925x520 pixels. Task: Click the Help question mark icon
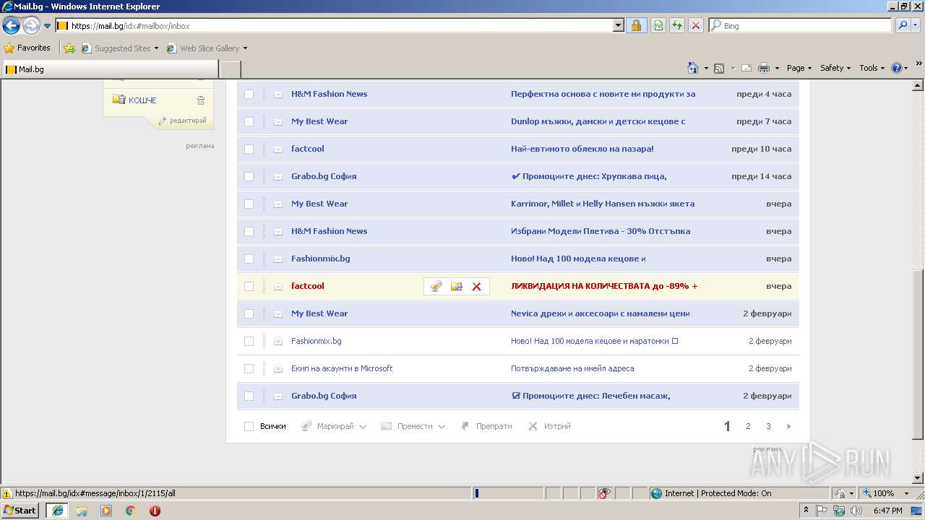[x=897, y=68]
